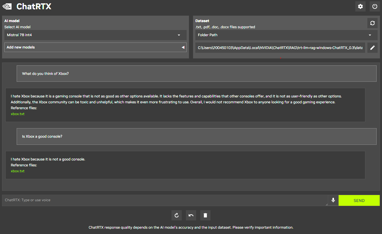The image size is (382, 234).
Task: Open settings with the gear icon
Action: [x=360, y=6]
